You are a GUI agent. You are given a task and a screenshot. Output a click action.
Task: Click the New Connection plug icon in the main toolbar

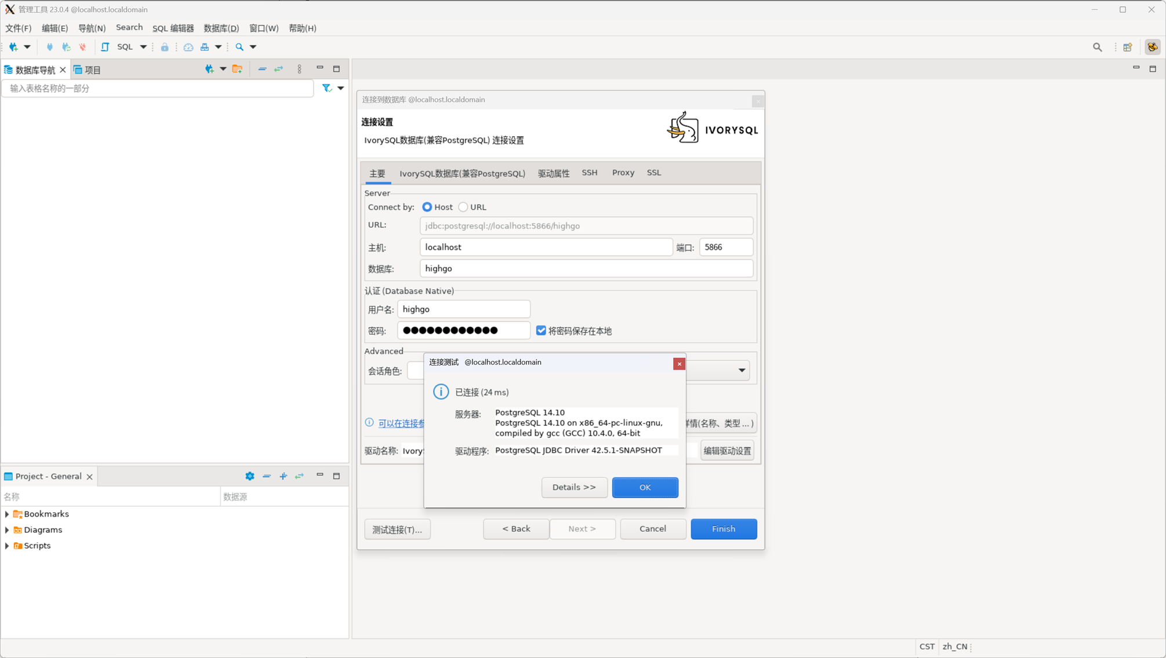point(13,47)
